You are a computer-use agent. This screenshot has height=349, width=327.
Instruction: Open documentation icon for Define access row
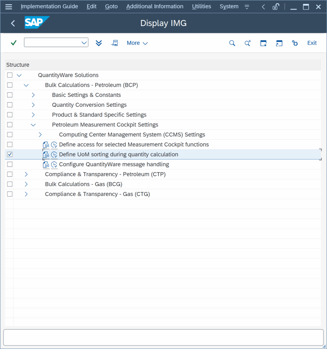pos(46,145)
